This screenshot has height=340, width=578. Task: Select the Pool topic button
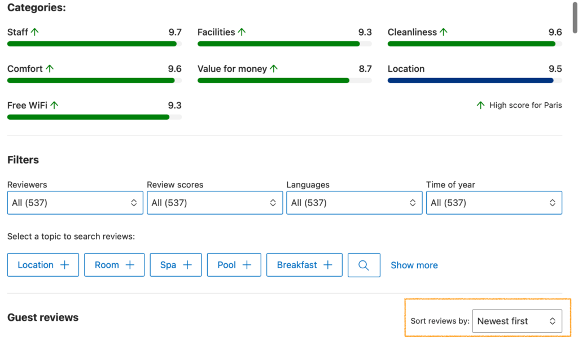click(x=234, y=265)
